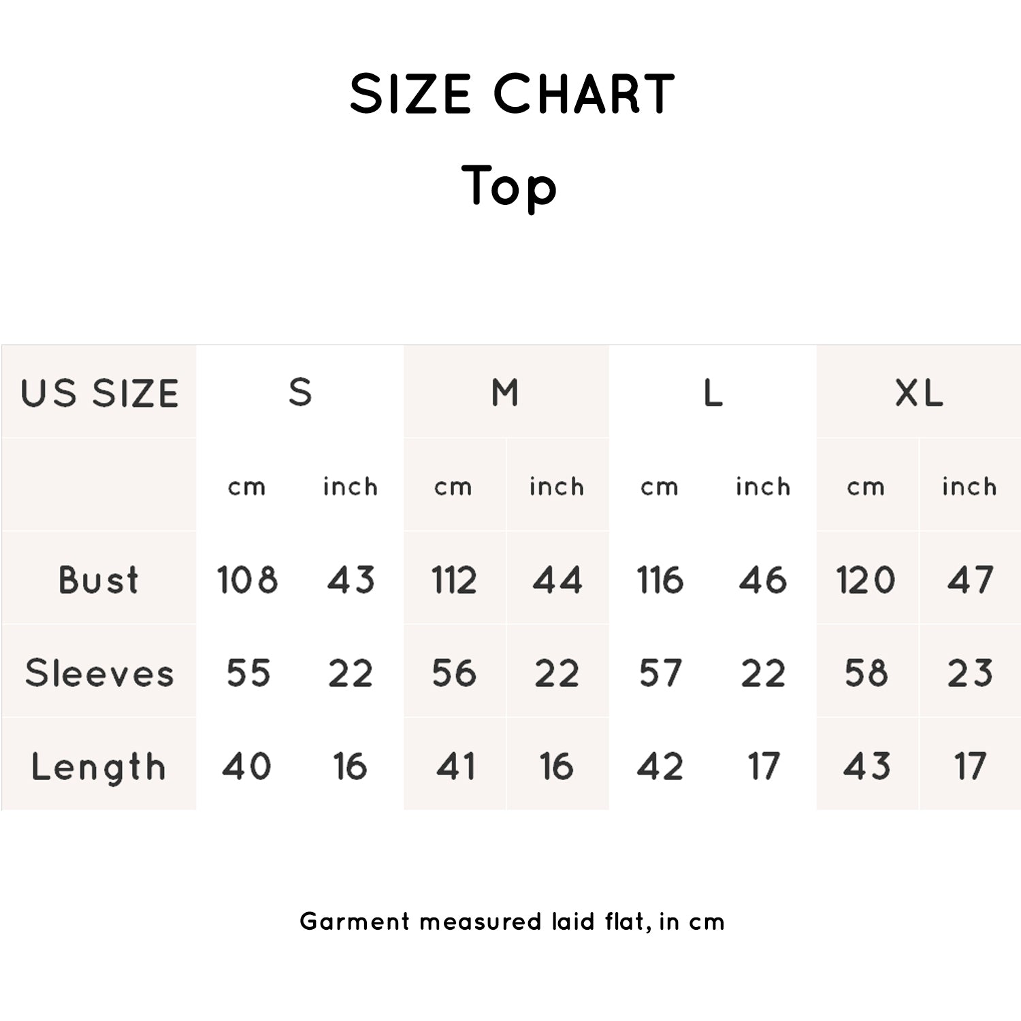1021x1021 pixels.
Task: Select the XL size column header
Action: pos(919,393)
